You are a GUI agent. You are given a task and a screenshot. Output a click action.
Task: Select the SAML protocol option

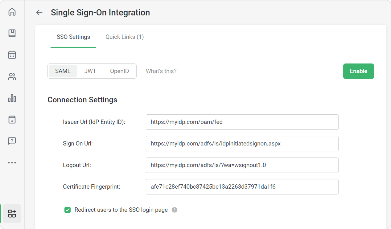pyautogui.click(x=63, y=71)
